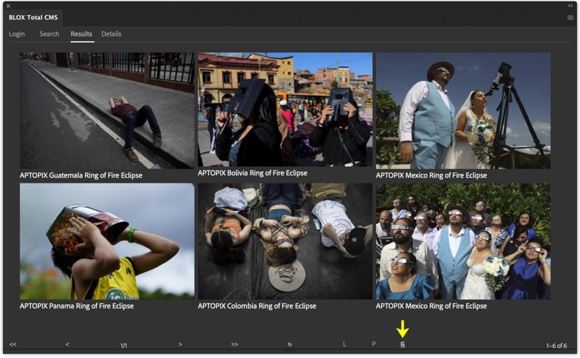The width and height of the screenshot is (580, 358).
Task: Switch to the Search tab
Action: point(49,34)
